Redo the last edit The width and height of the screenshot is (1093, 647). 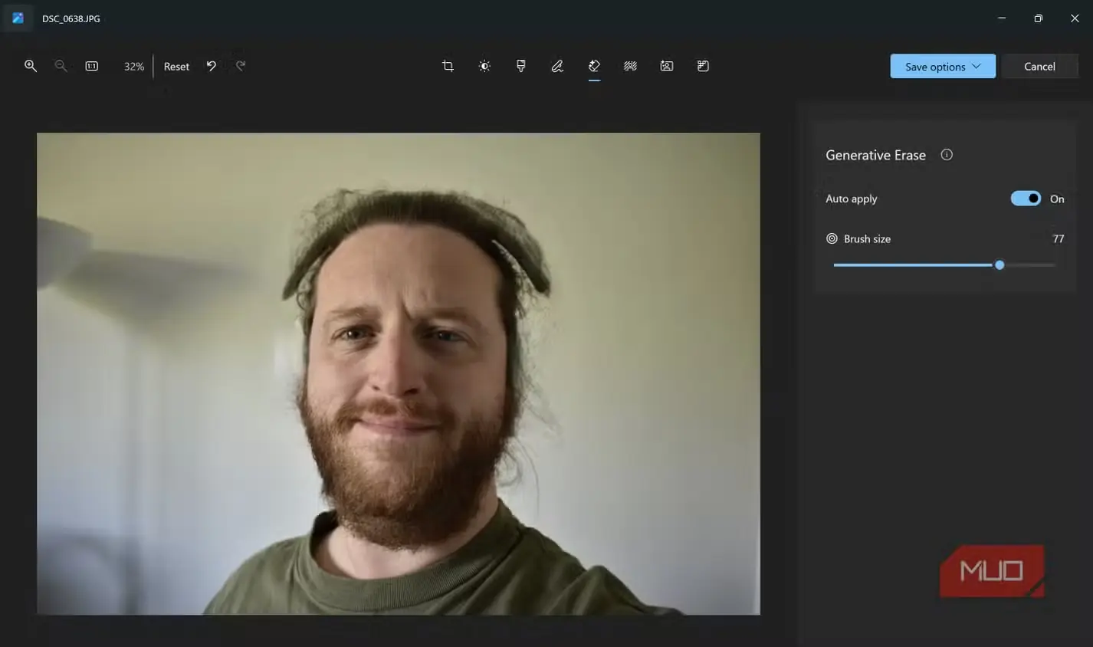tap(241, 66)
